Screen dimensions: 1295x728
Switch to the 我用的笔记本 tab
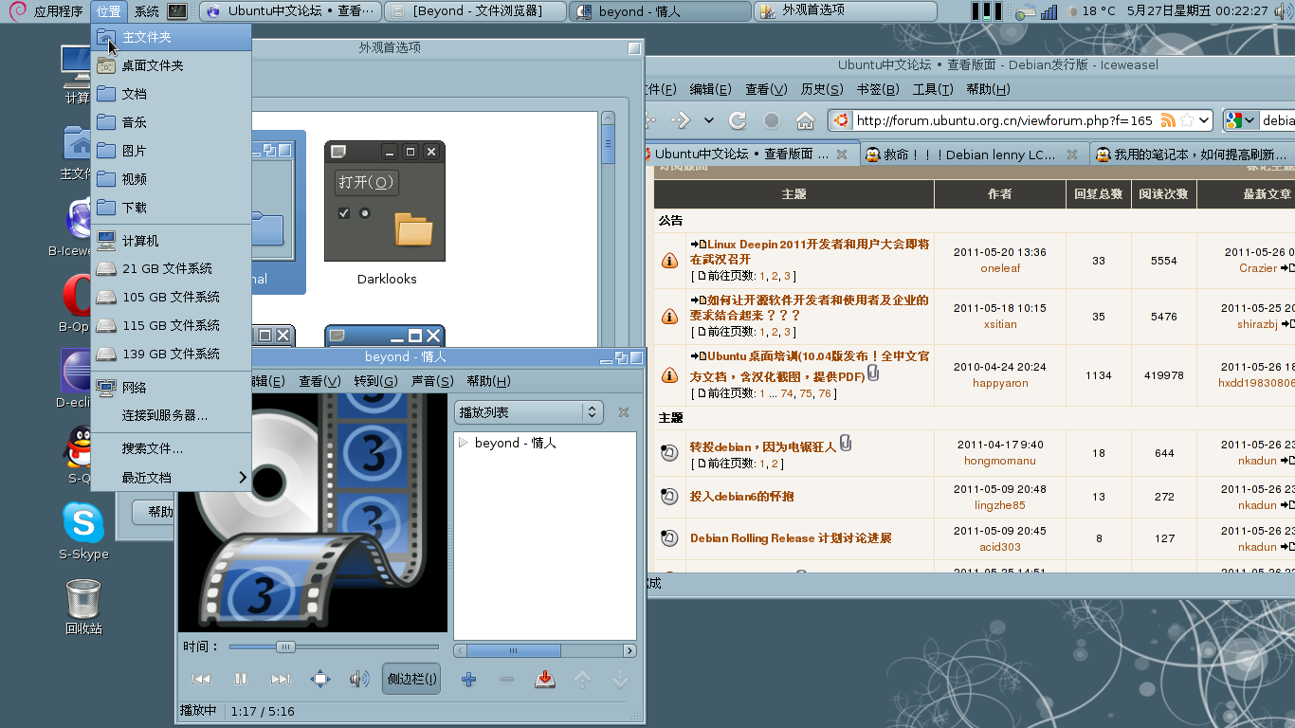(1193, 154)
